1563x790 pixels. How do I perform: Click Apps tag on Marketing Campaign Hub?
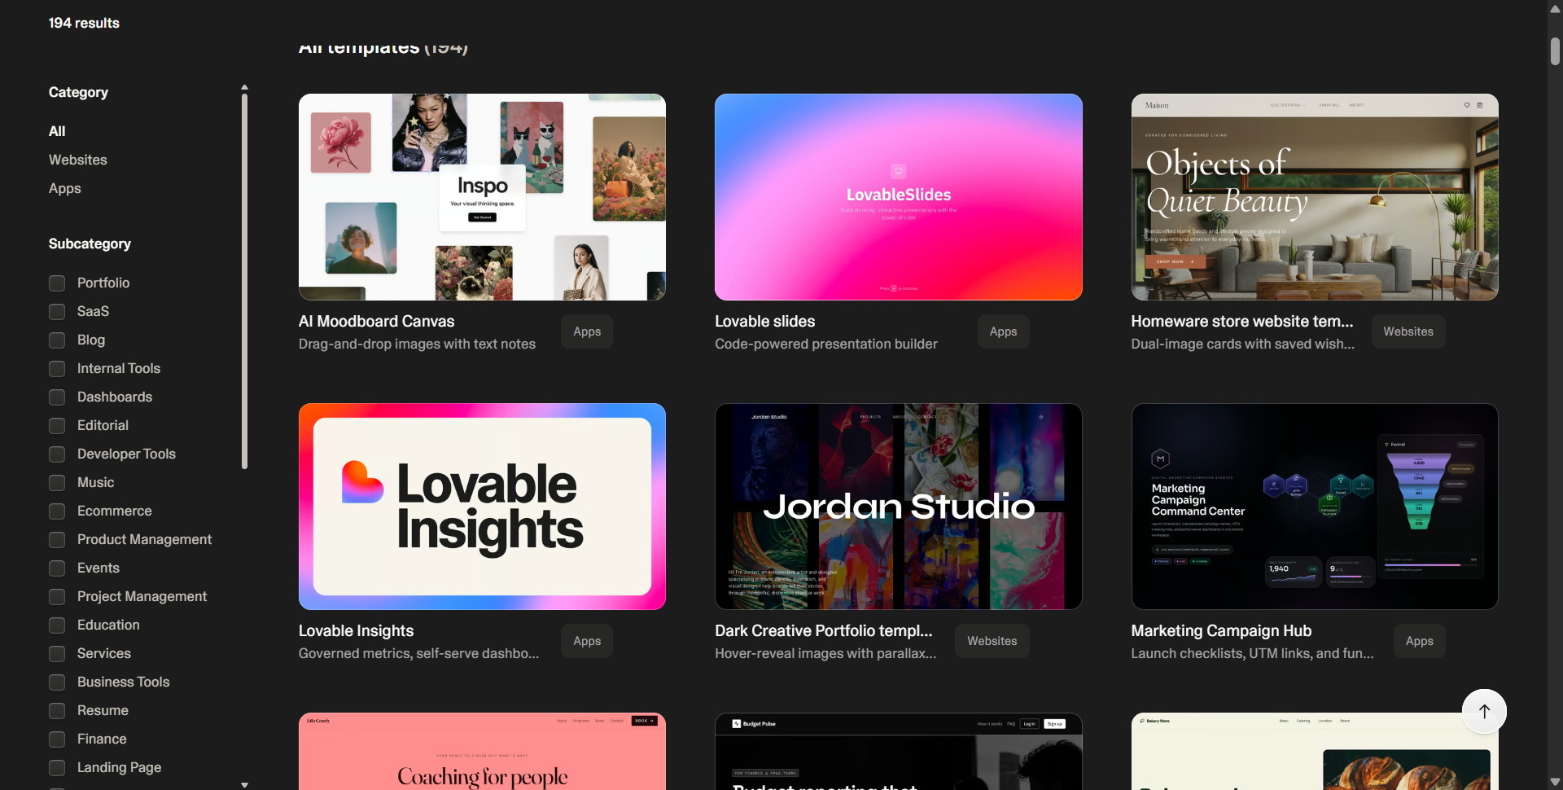[1419, 641]
